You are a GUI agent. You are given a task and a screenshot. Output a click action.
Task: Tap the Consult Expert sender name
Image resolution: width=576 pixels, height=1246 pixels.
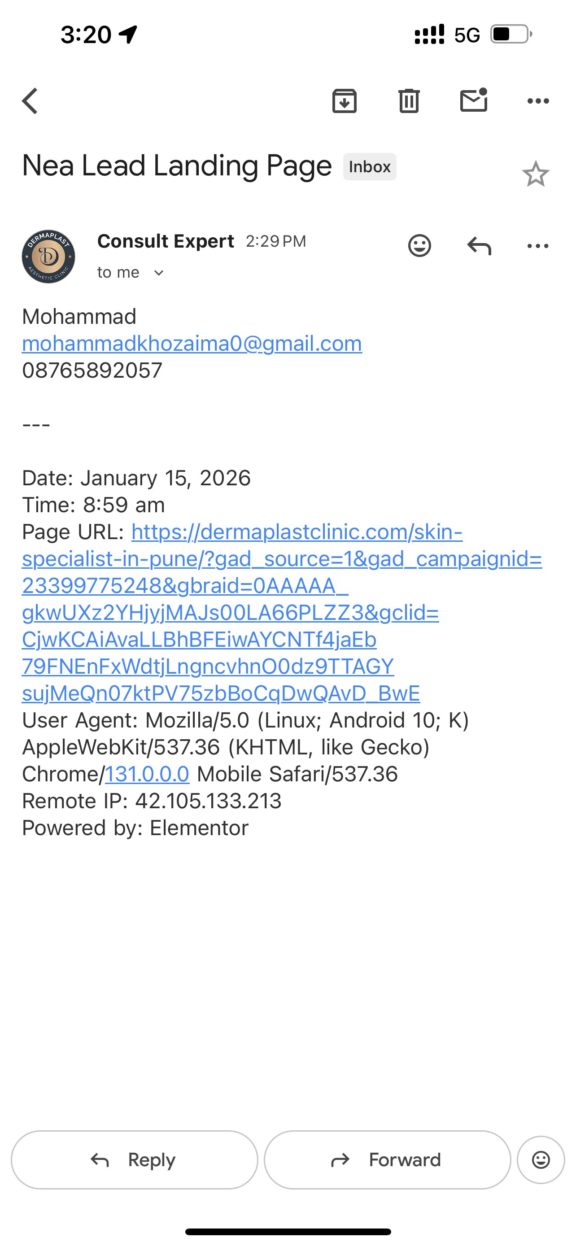(x=166, y=241)
